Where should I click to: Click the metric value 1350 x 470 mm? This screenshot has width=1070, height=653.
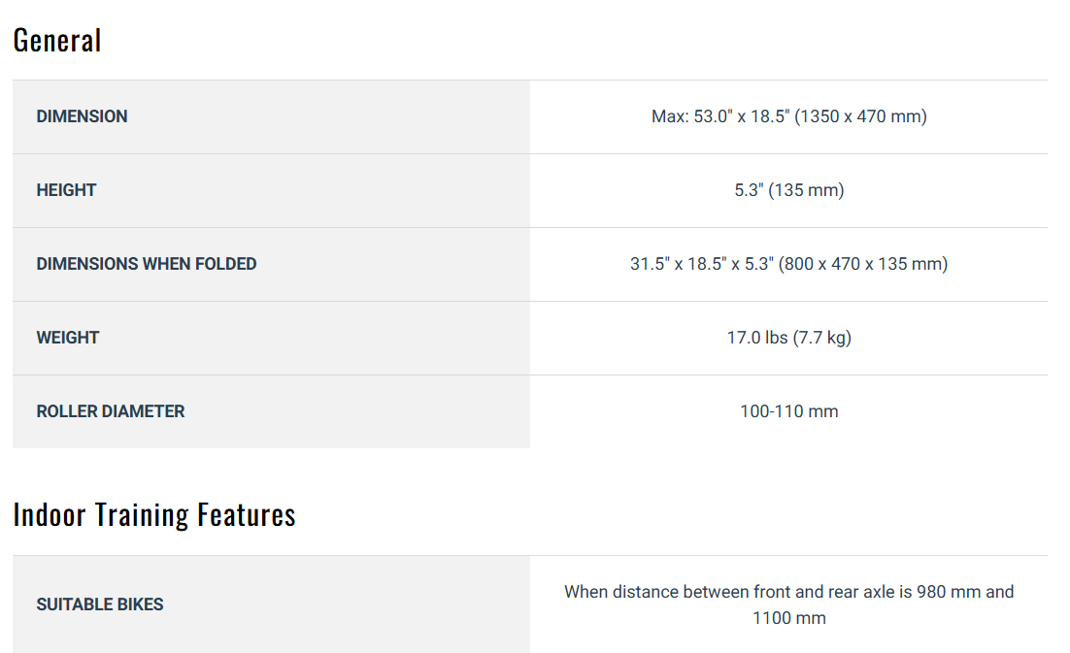click(x=861, y=116)
